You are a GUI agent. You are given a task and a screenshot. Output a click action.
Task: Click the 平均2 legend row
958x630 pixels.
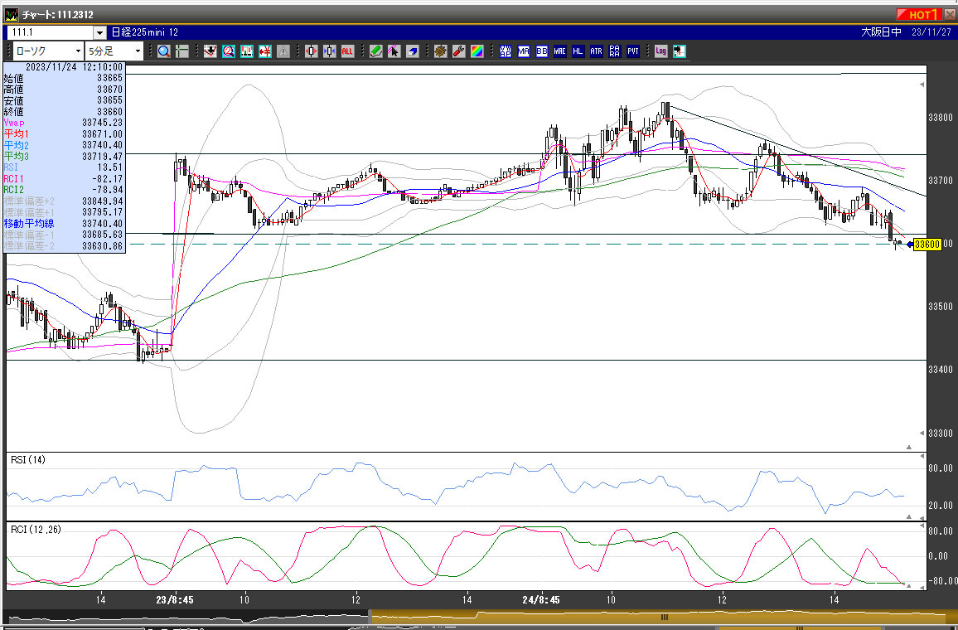tap(64, 145)
